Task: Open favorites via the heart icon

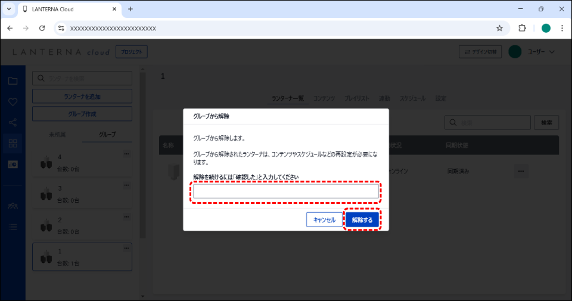Action: click(x=13, y=102)
